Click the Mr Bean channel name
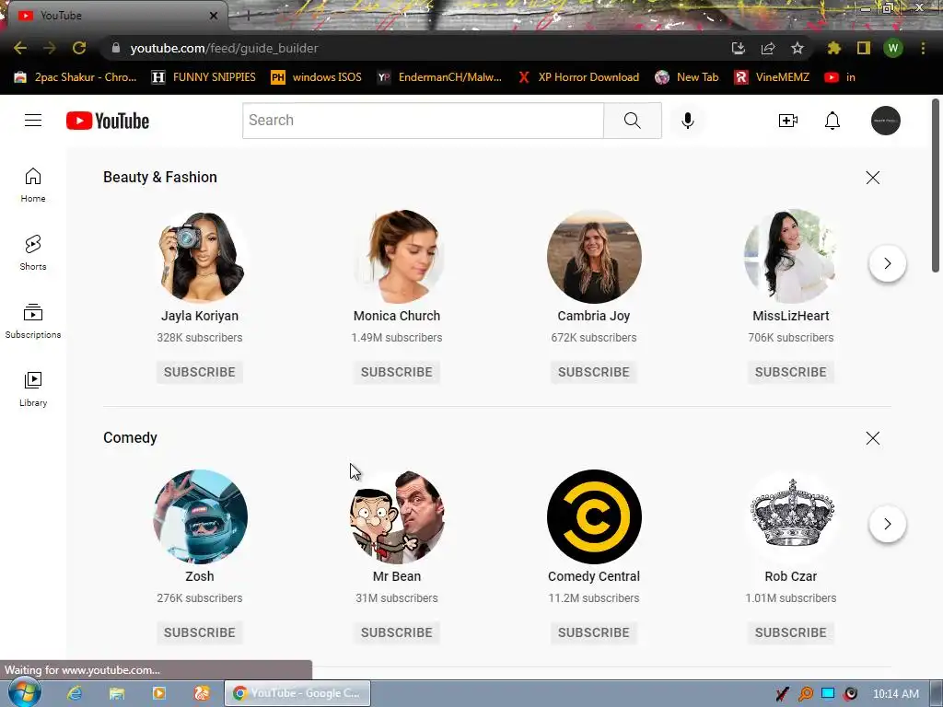 396,576
